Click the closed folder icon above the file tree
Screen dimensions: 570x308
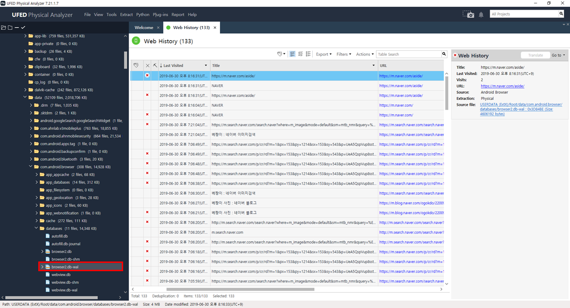10,28
